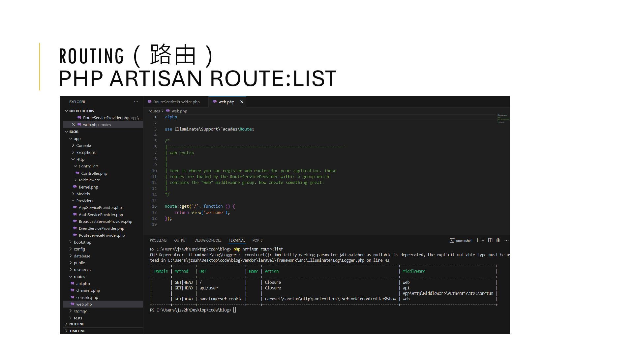This screenshot has width=633, height=356.
Task: Collapse the Providers folder
Action: click(x=84, y=201)
